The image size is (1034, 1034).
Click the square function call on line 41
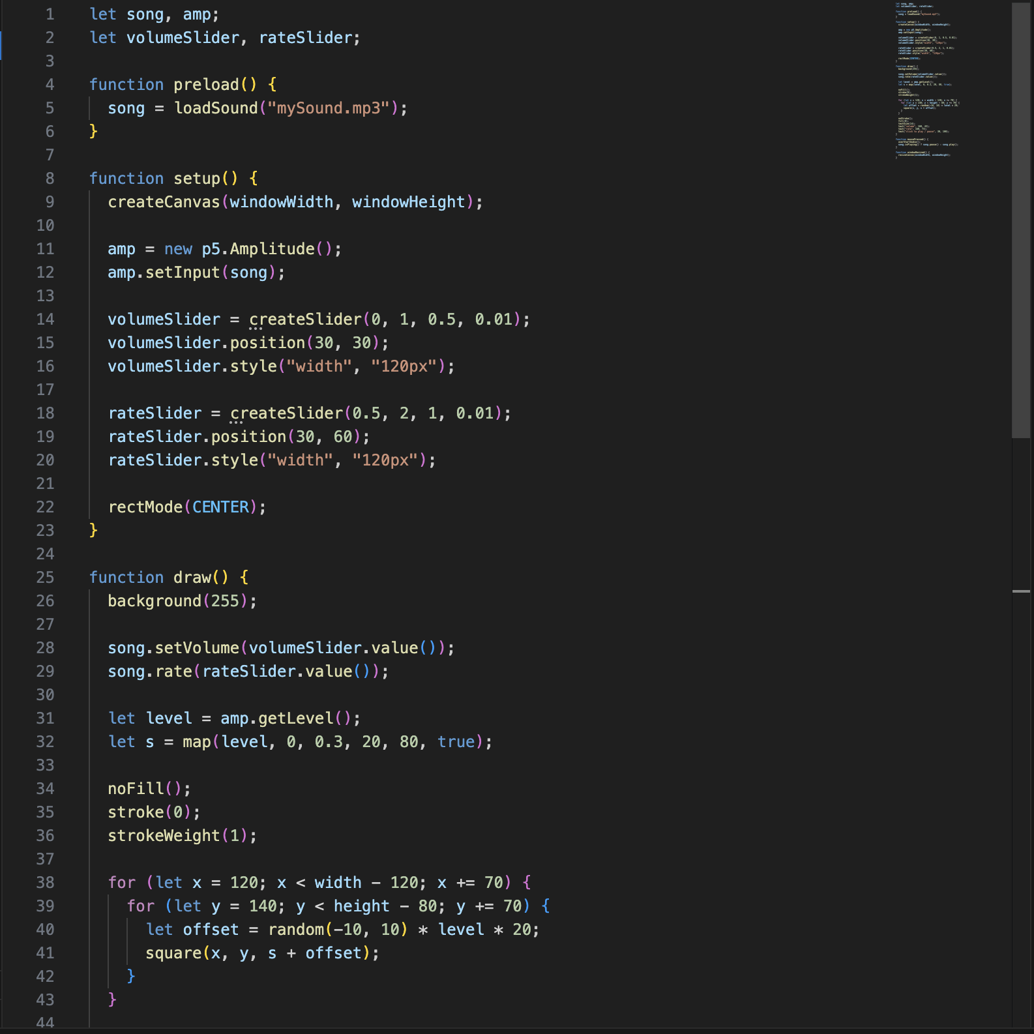coord(173,953)
